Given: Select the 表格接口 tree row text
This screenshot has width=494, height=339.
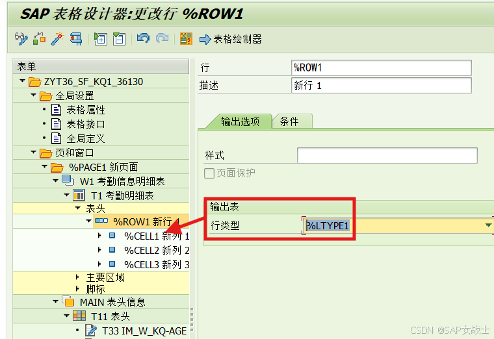Looking at the screenshot, I should 86,124.
